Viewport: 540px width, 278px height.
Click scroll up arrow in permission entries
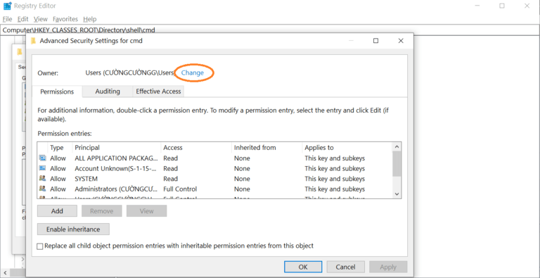pos(397,147)
